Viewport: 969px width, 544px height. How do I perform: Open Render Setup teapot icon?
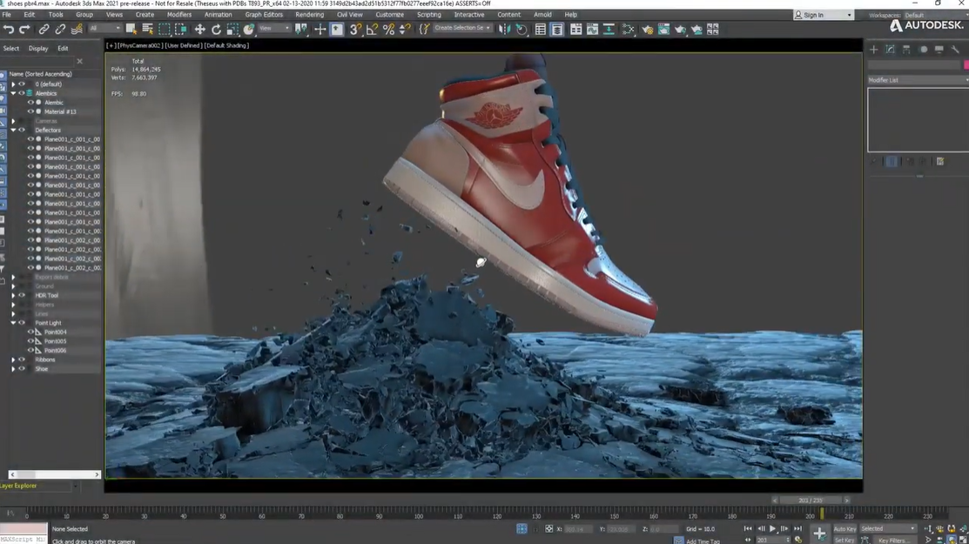[x=647, y=29]
